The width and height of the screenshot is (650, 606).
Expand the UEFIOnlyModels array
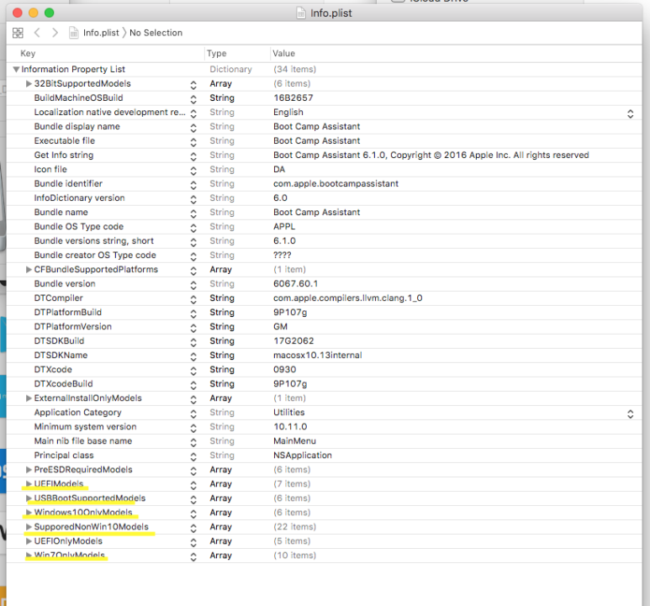tap(29, 541)
